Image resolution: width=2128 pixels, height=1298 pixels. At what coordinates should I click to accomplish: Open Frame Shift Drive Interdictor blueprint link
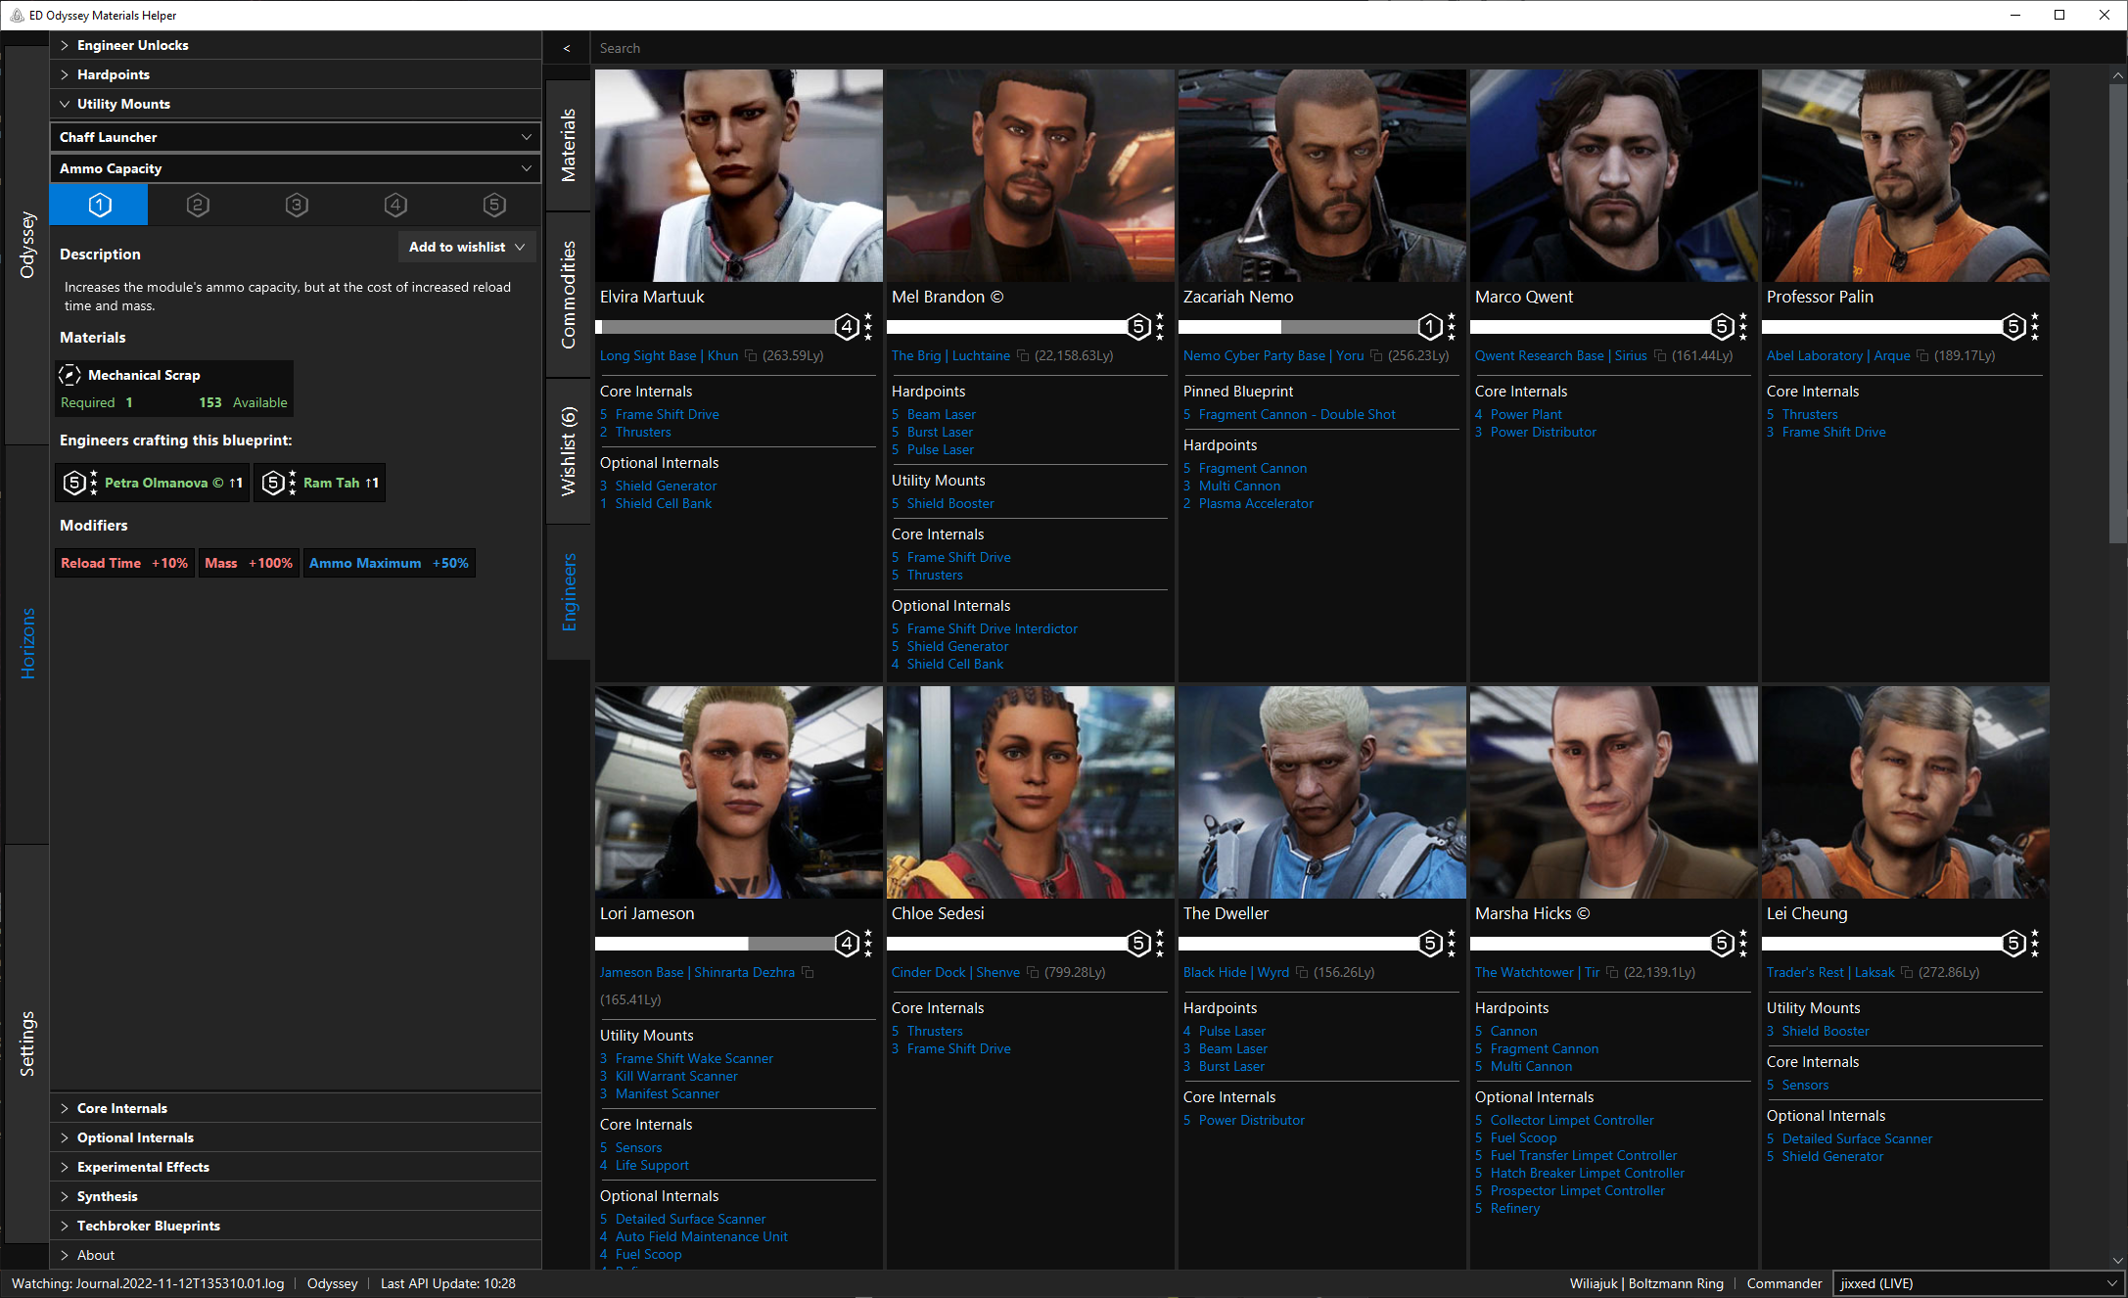click(993, 628)
